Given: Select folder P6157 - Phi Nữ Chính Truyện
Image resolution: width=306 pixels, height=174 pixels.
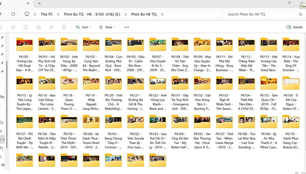Looking at the screenshot, I should point(25,132).
